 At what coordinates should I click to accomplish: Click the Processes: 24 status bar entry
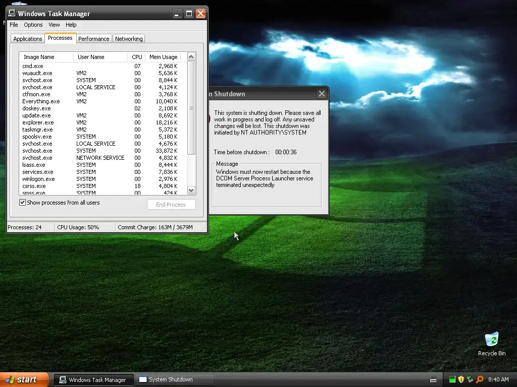[31, 227]
